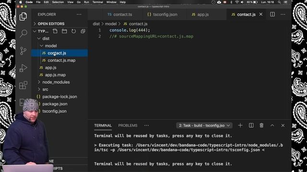Click the clock showing Lun. 16:18
307x172 pixels.
268,2
